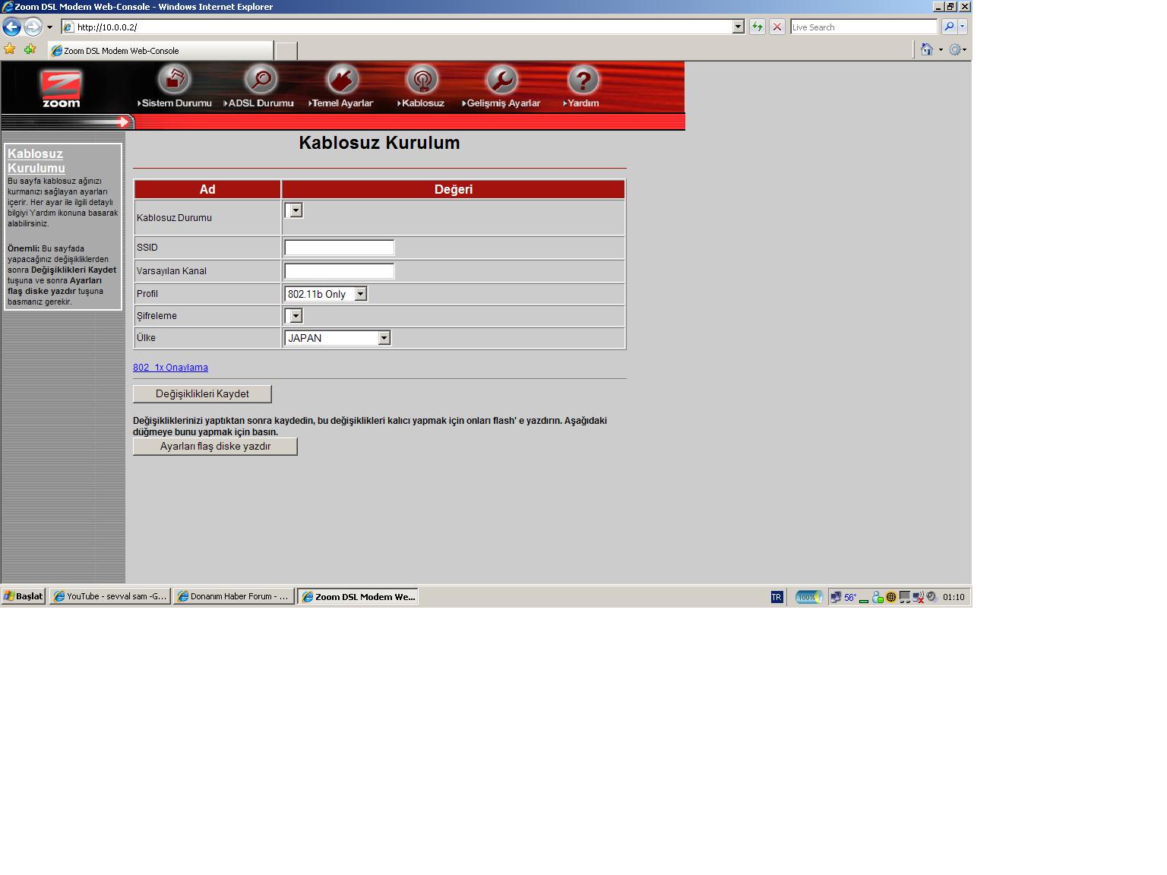Click the Zoom logo
This screenshot has width=1167, height=875.
click(61, 89)
